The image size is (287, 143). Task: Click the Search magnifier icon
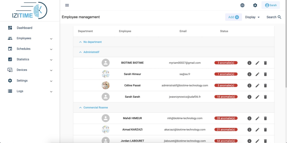coord(279,17)
